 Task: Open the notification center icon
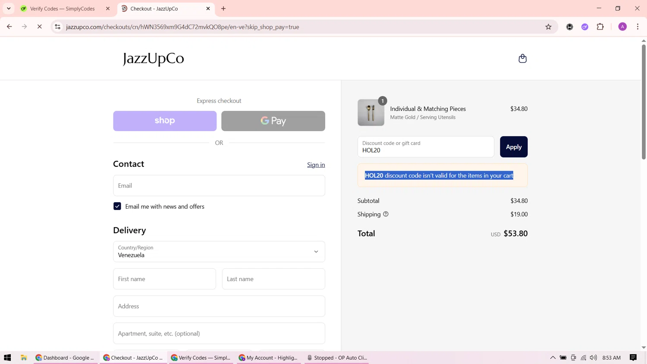[x=633, y=358]
